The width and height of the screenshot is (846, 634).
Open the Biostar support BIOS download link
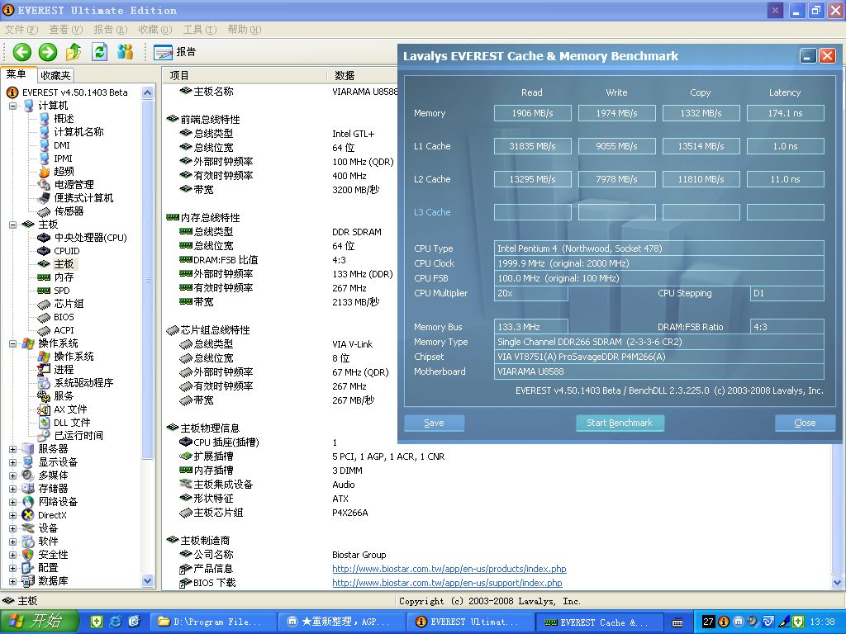pos(447,583)
